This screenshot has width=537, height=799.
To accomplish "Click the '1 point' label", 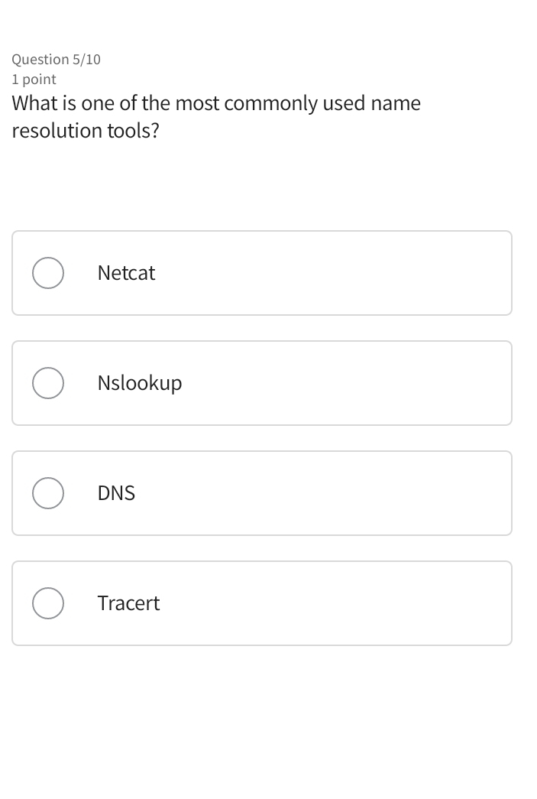I will pyautogui.click(x=34, y=79).
